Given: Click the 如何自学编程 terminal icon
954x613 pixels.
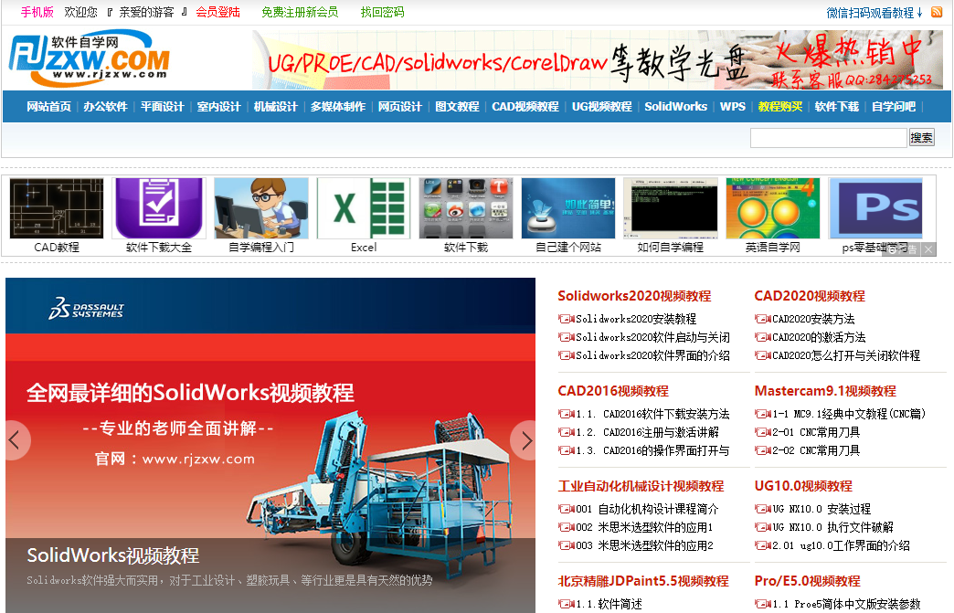Looking at the screenshot, I should pos(672,208).
